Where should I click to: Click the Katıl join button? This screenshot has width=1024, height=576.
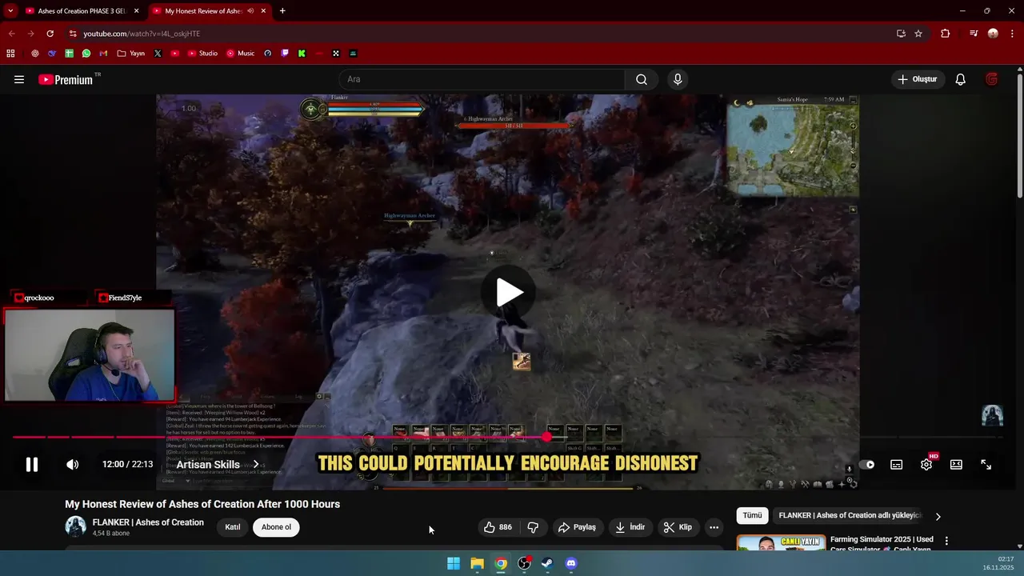pos(233,527)
